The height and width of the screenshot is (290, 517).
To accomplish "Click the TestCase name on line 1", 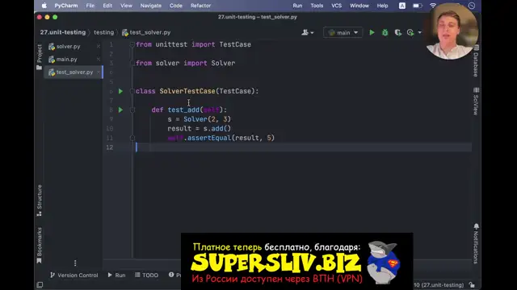I will 235,44.
